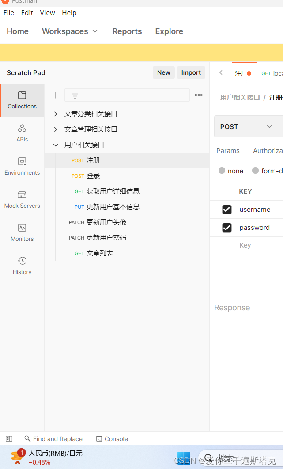Select the GET 获取用户详细信息 request
283x469 pixels.
[127, 191]
